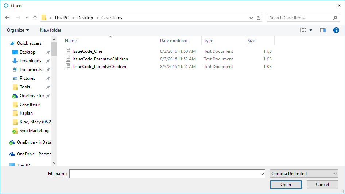Change view with the view icon
345x194 pixels.
[303, 30]
